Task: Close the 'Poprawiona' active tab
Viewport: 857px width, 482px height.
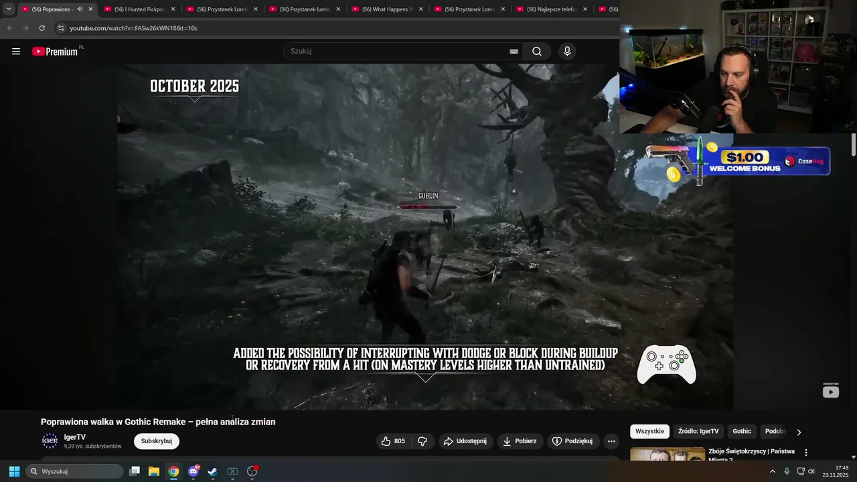Action: point(90,9)
